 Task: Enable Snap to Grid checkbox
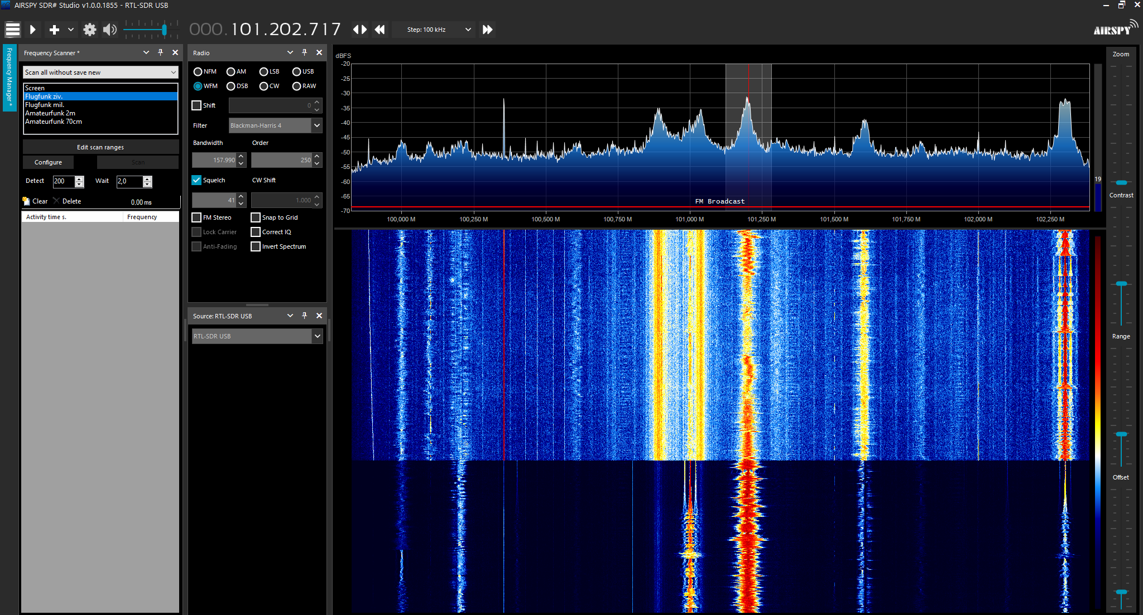pyautogui.click(x=256, y=217)
